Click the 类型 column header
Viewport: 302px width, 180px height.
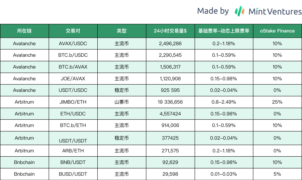[122, 31]
